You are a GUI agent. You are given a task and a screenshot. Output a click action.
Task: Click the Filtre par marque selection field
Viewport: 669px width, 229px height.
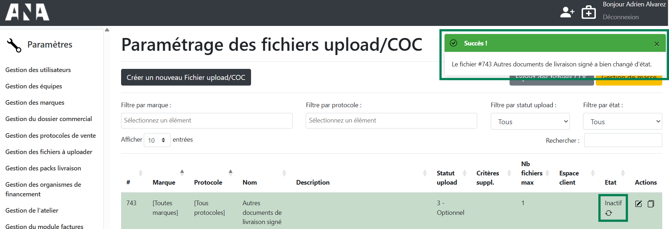tap(206, 121)
